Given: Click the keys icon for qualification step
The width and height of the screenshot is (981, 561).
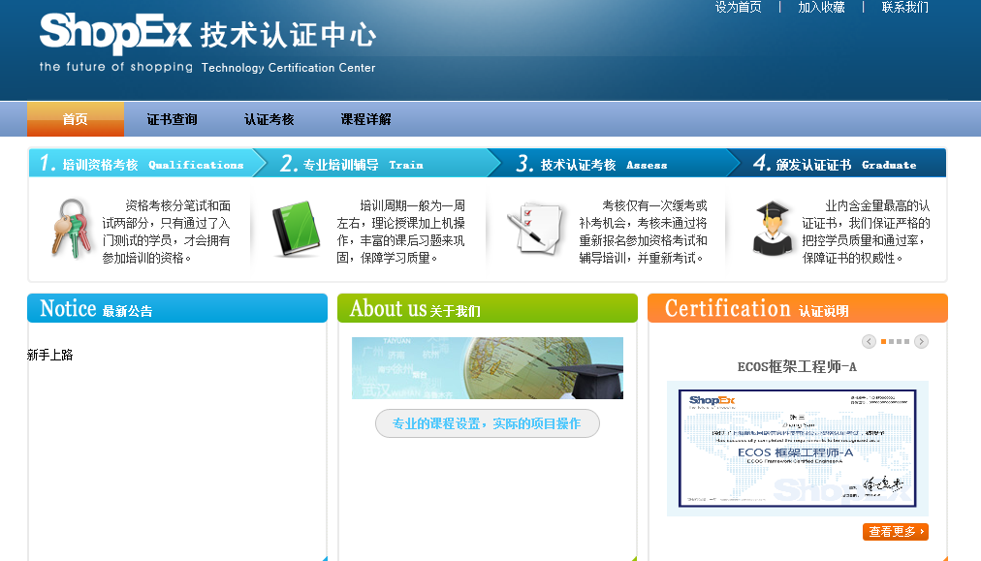Looking at the screenshot, I should [69, 229].
